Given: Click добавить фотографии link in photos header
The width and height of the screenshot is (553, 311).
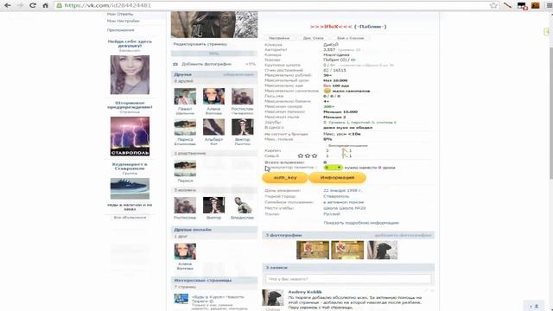Looking at the screenshot, I should point(403,235).
